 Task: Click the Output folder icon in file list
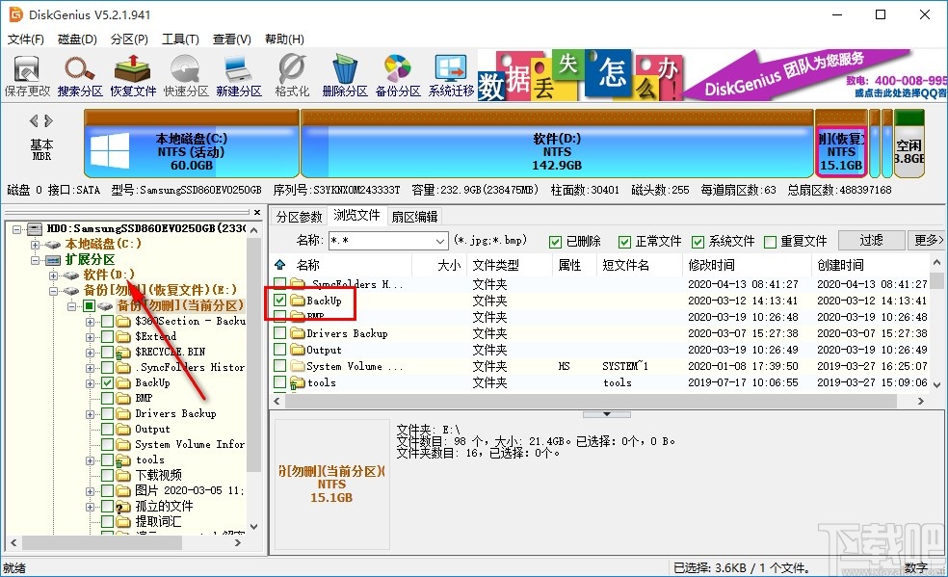297,350
